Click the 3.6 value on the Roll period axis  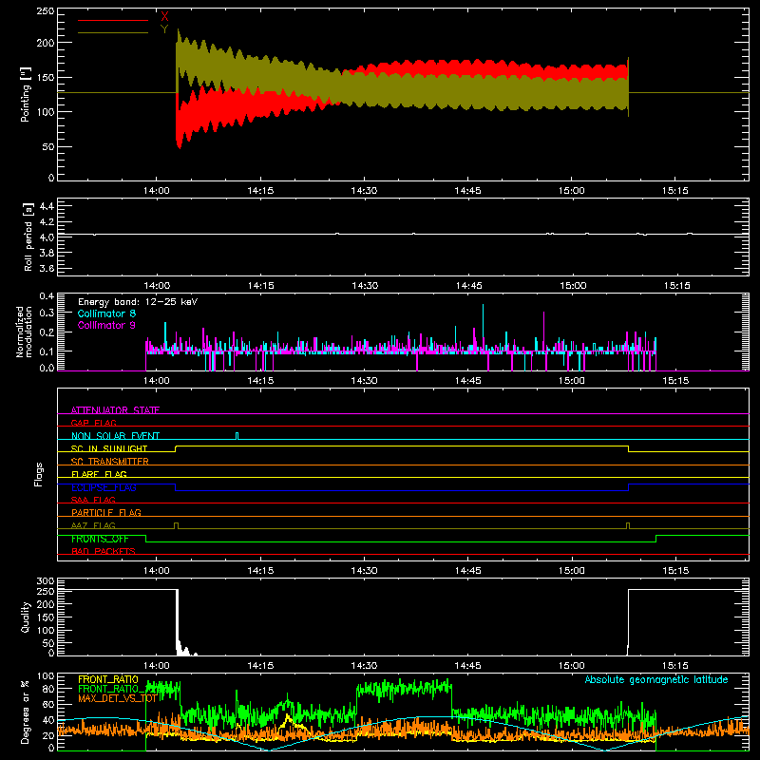(x=46, y=268)
